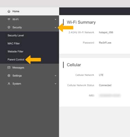The height and width of the screenshot is (137, 130).
Task: Click the Cellular Network label
Action: coord(84,75)
